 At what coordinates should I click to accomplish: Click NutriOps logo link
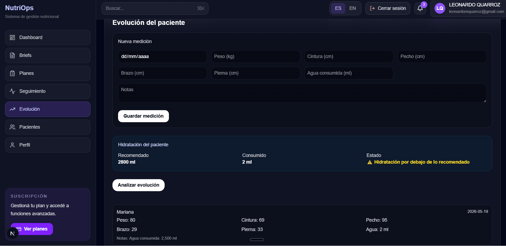19,8
